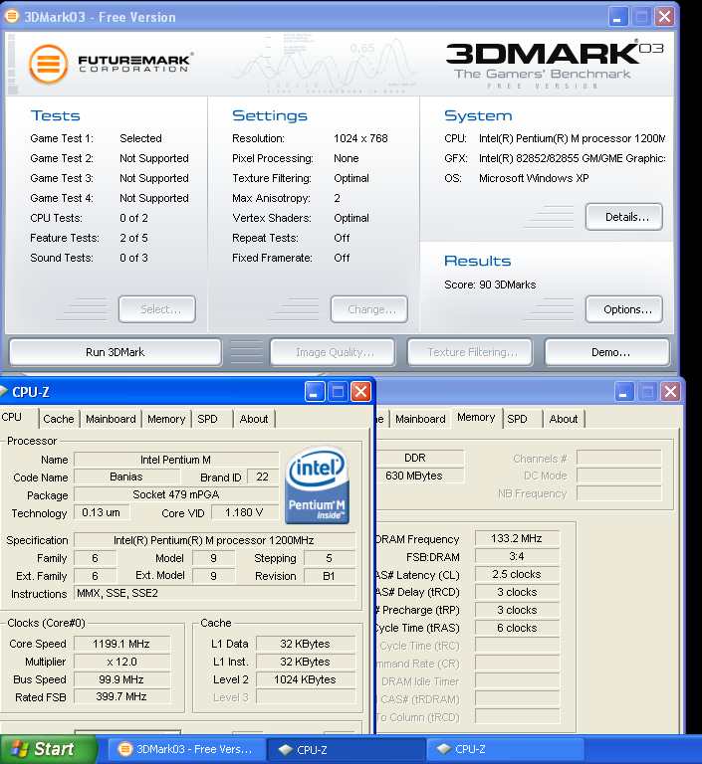Viewport: 702px width, 764px height.
Task: Minimize the rear CPU-Z memory window
Action: click(x=624, y=392)
